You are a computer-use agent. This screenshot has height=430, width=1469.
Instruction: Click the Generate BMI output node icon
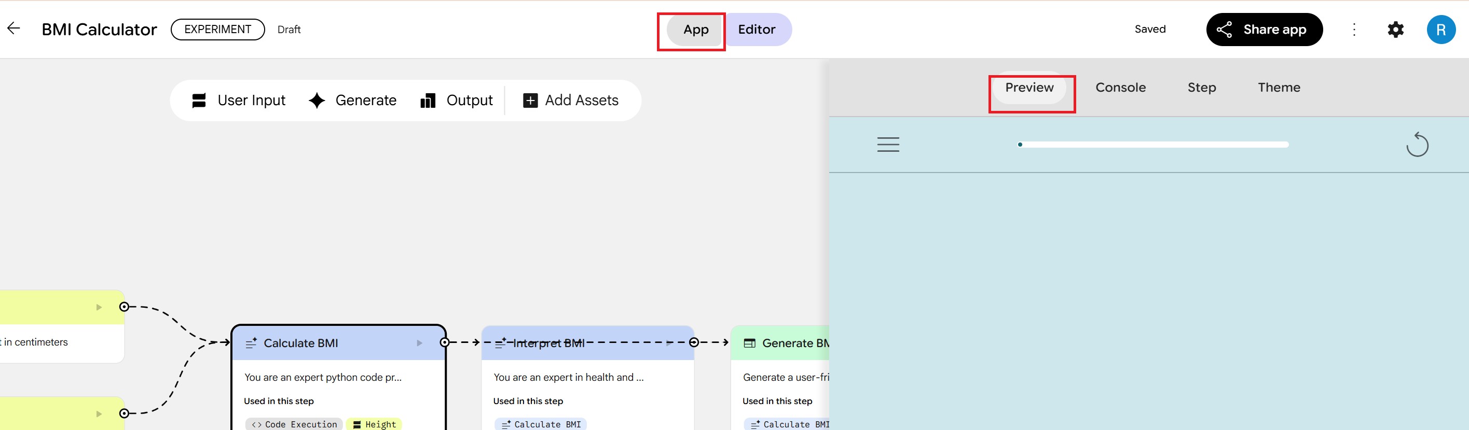[x=749, y=343]
